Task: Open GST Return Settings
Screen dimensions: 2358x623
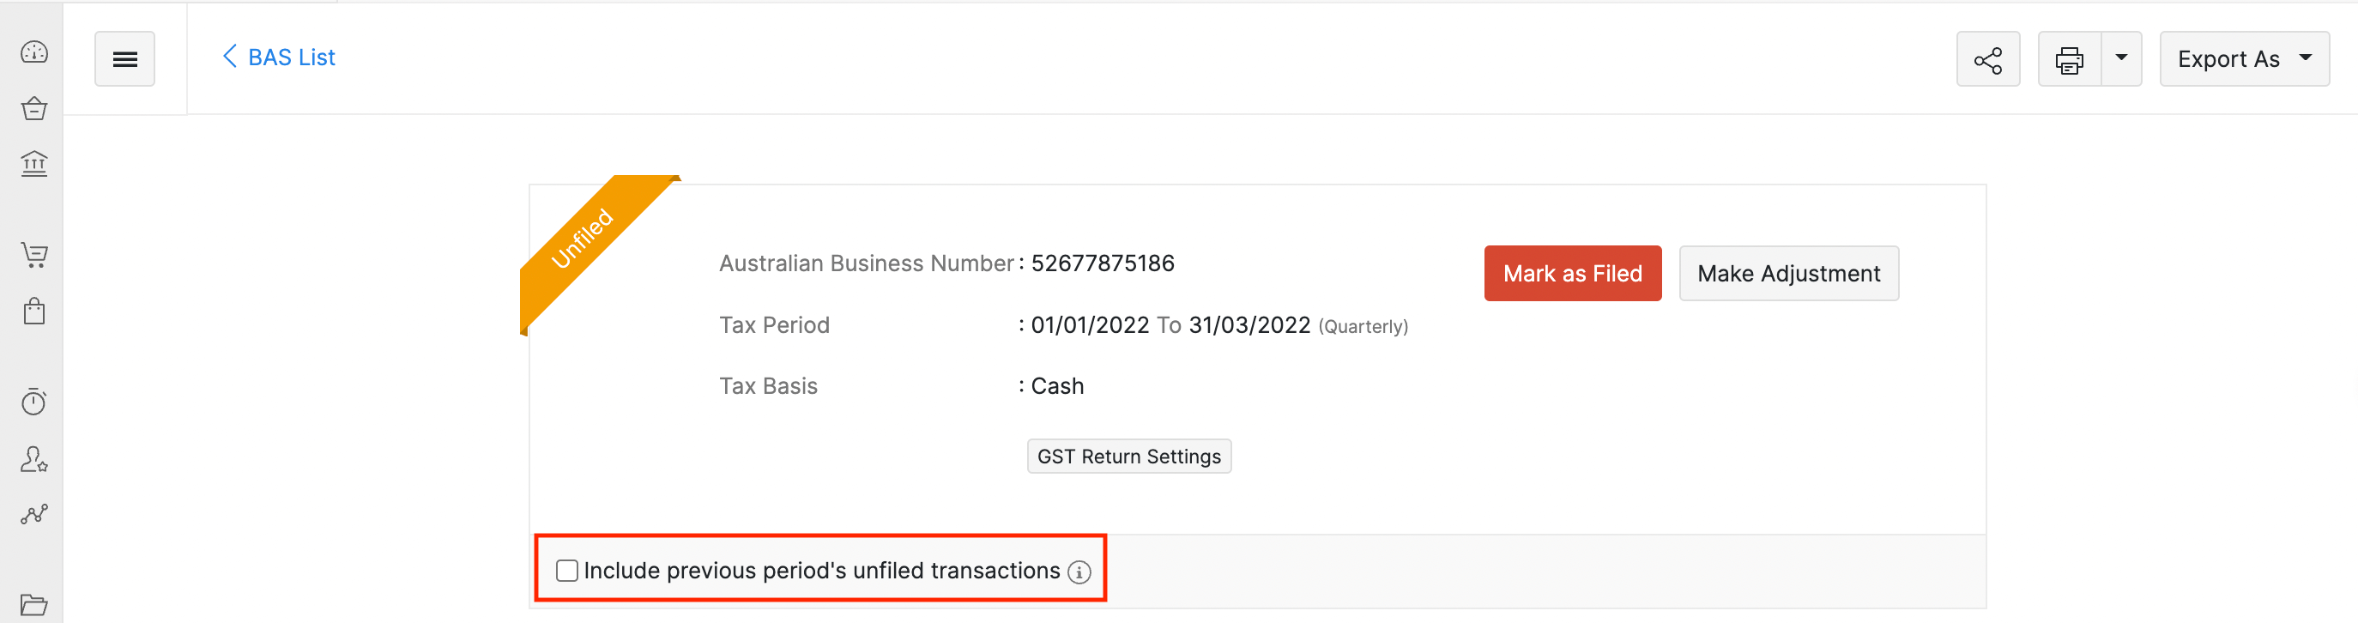Action: click(1128, 457)
